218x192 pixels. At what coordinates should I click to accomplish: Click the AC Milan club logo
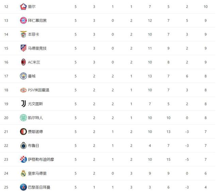(23, 62)
